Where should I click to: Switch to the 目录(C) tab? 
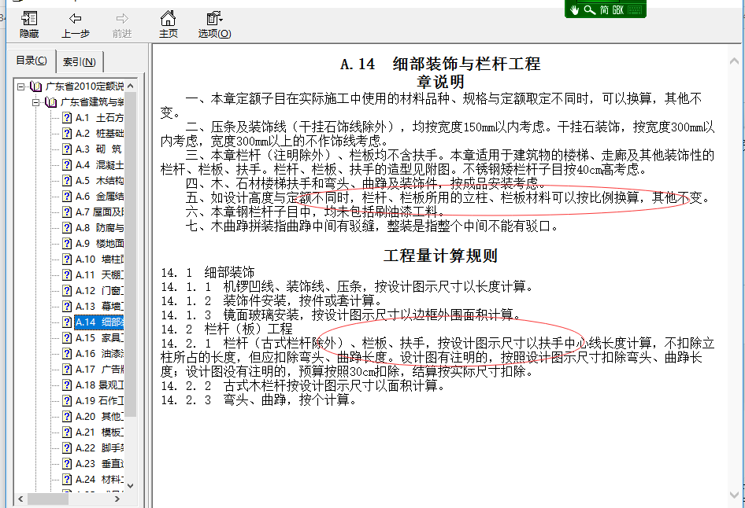click(32, 61)
